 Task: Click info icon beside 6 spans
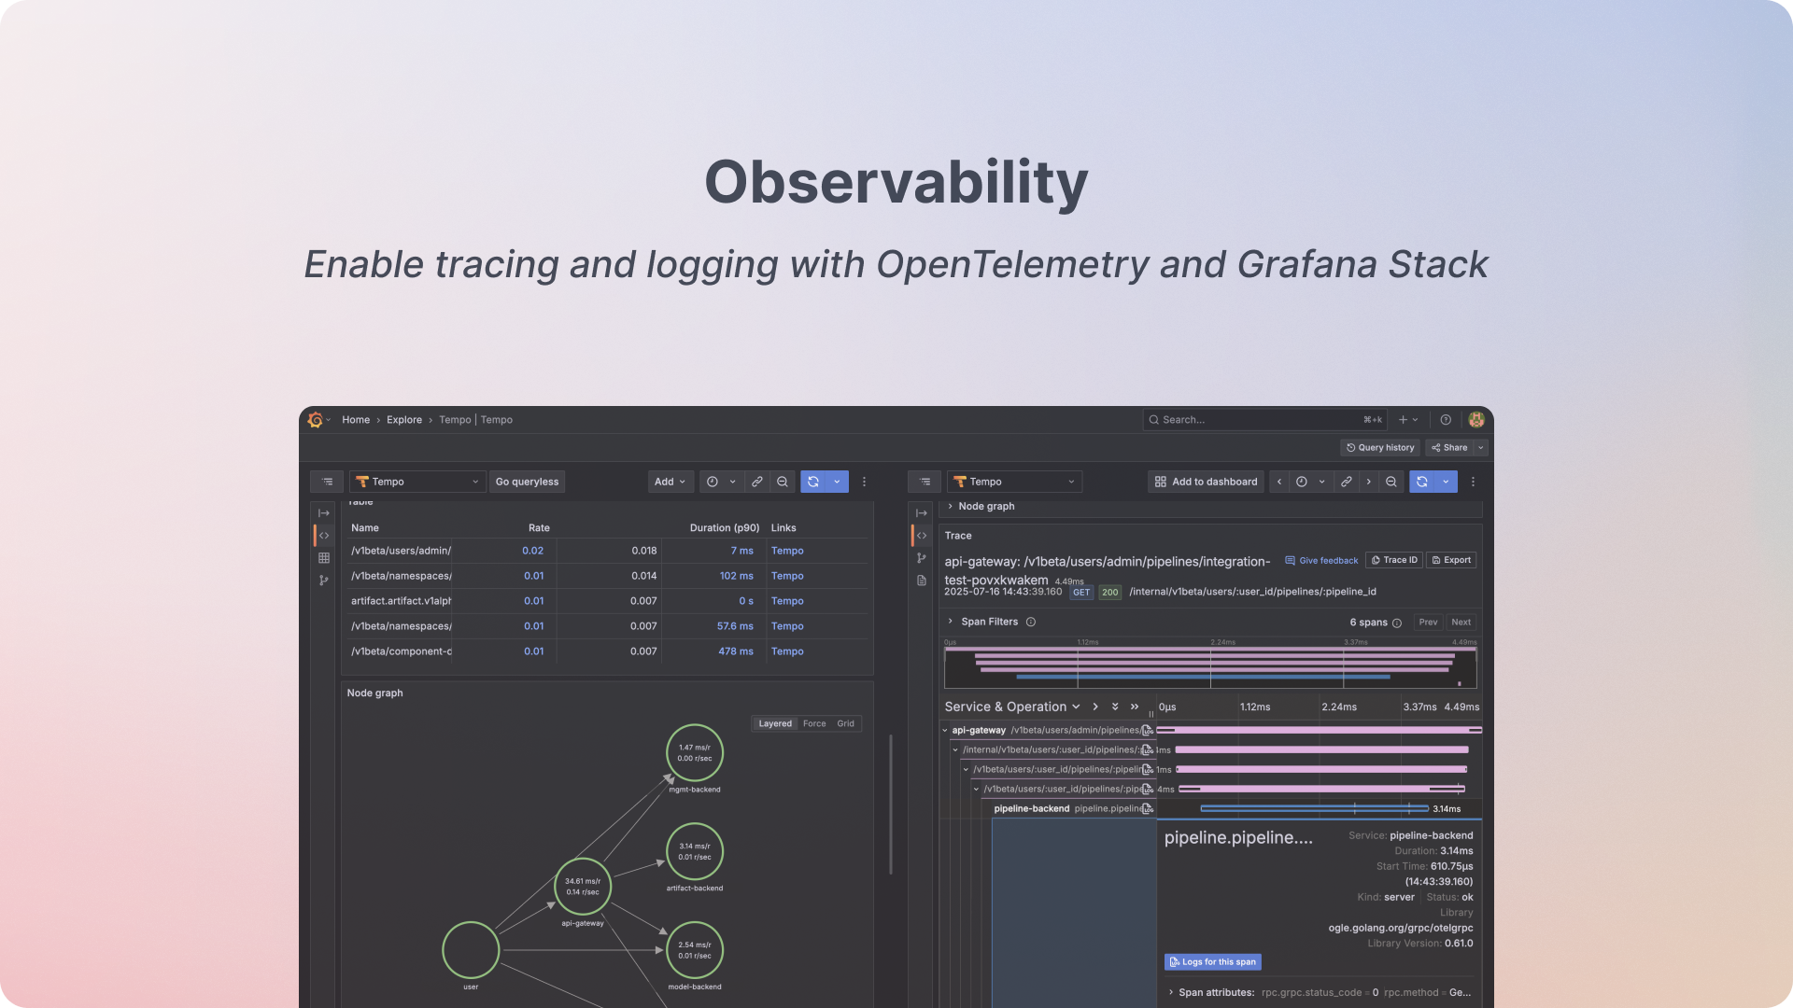click(x=1397, y=623)
